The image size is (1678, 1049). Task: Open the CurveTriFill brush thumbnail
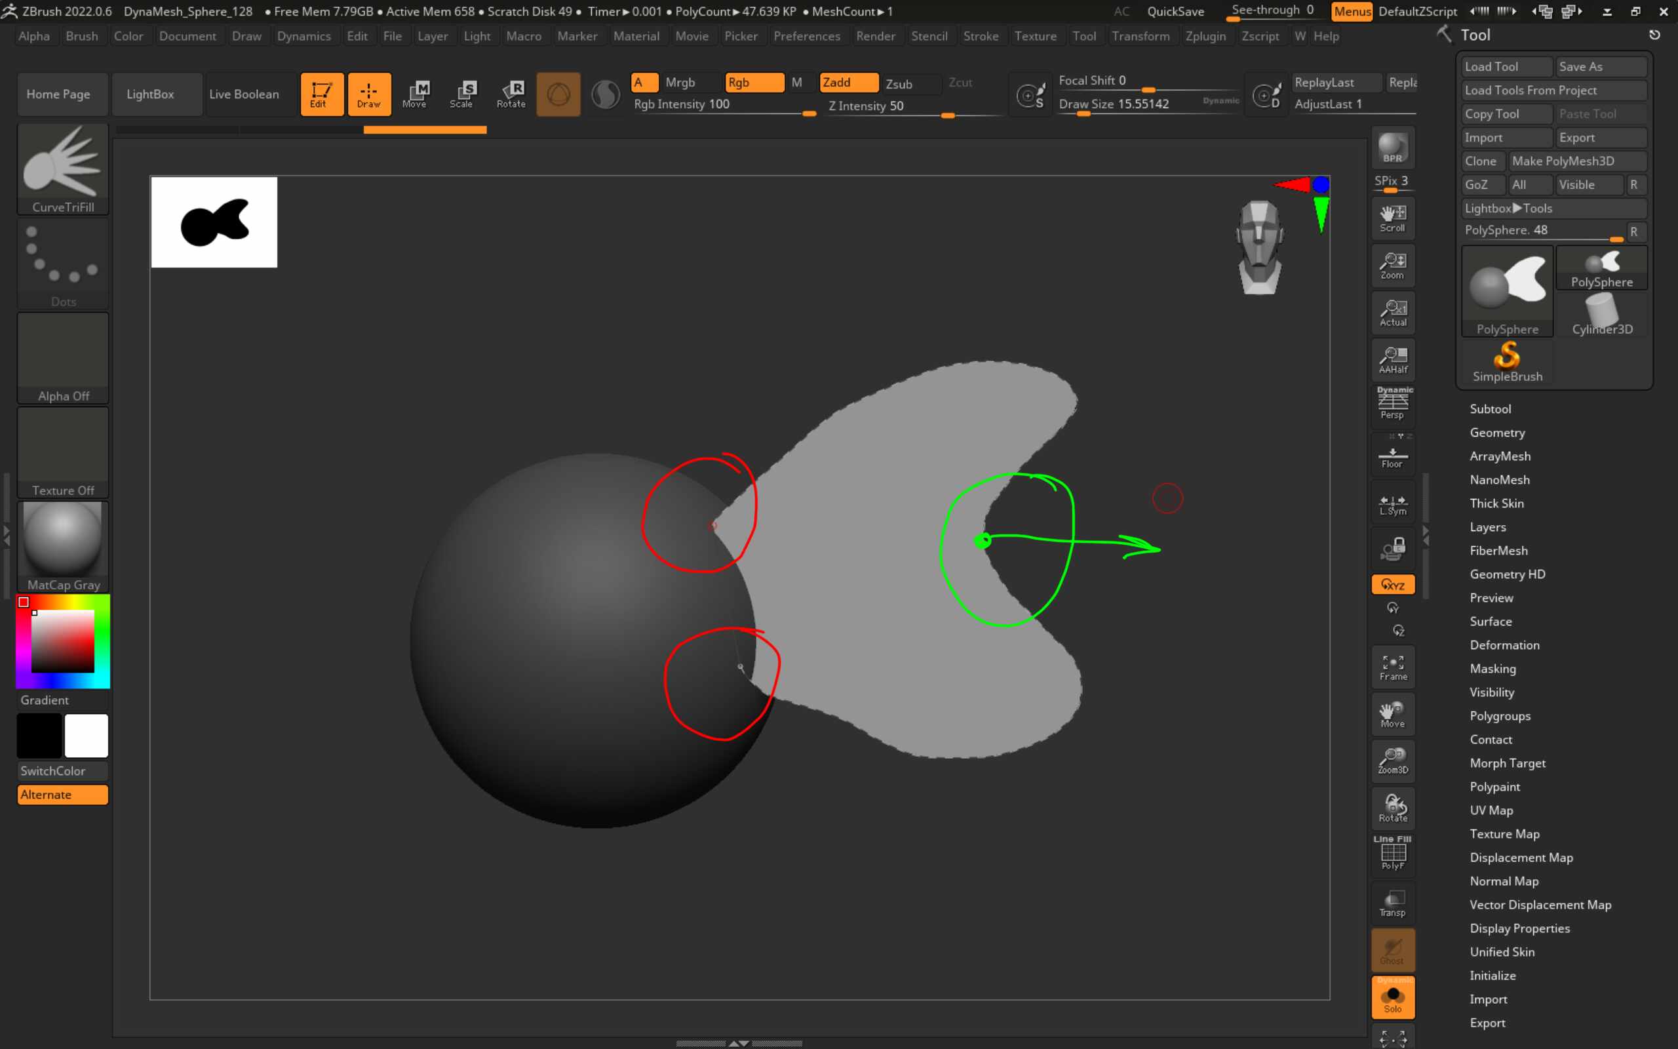pos(63,168)
